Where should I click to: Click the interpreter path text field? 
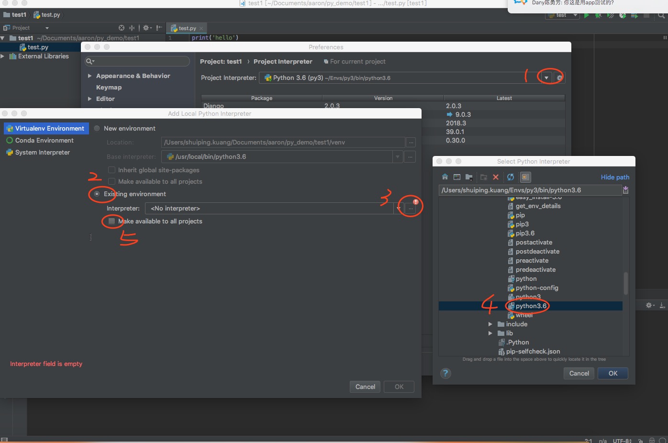click(x=530, y=190)
